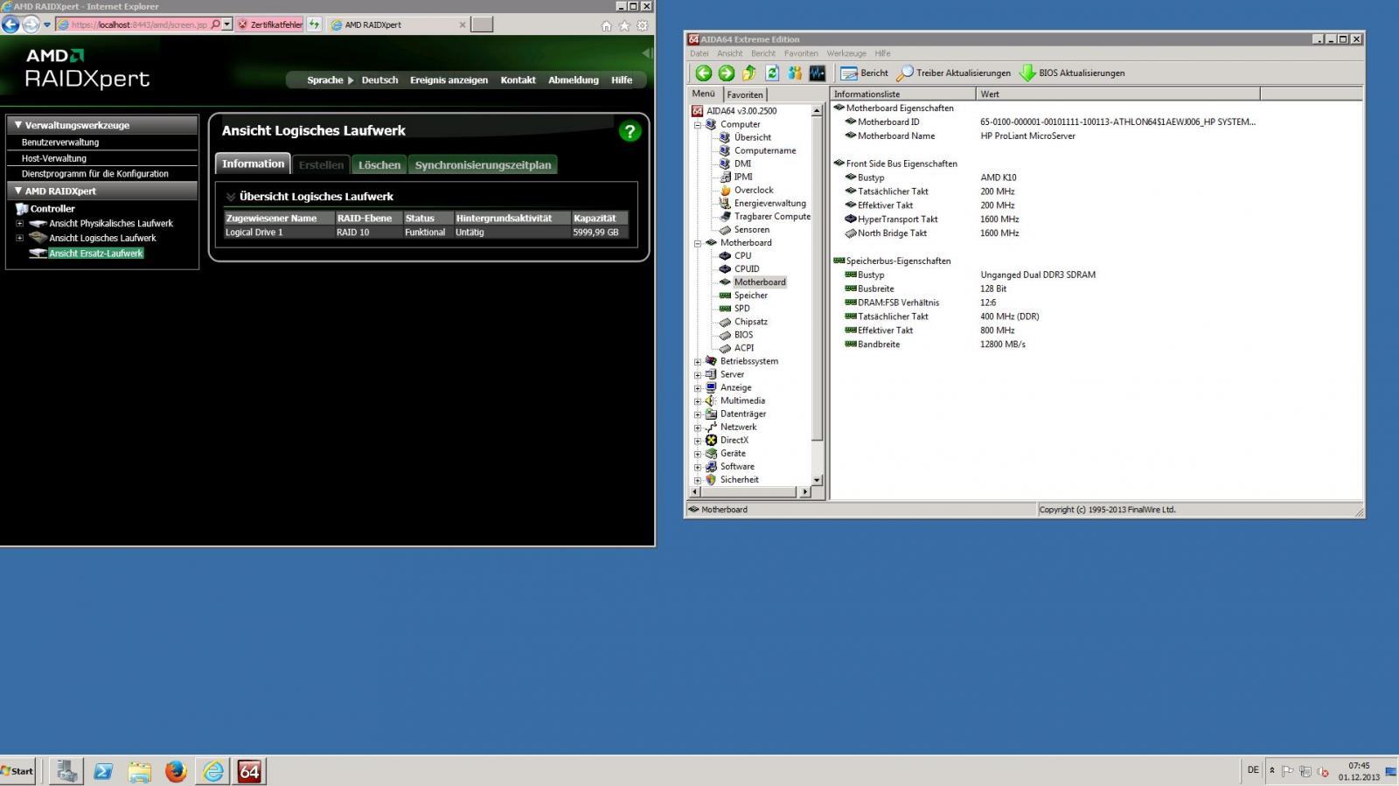The image size is (1399, 786).
Task: Open Host-Verwaltung in the sidebar
Action: 54,158
